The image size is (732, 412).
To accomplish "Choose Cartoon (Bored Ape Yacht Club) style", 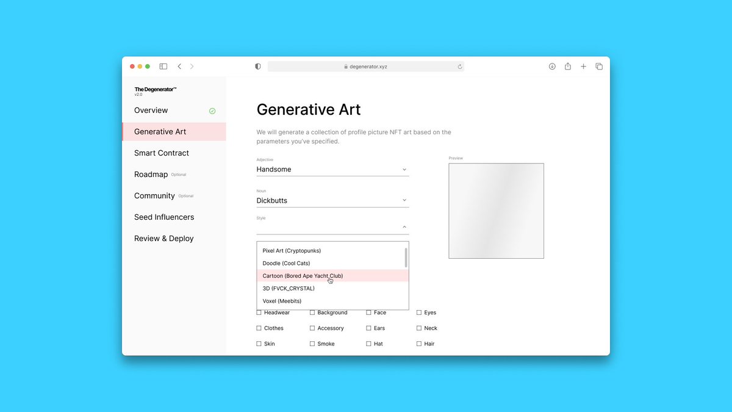I will tap(332, 276).
